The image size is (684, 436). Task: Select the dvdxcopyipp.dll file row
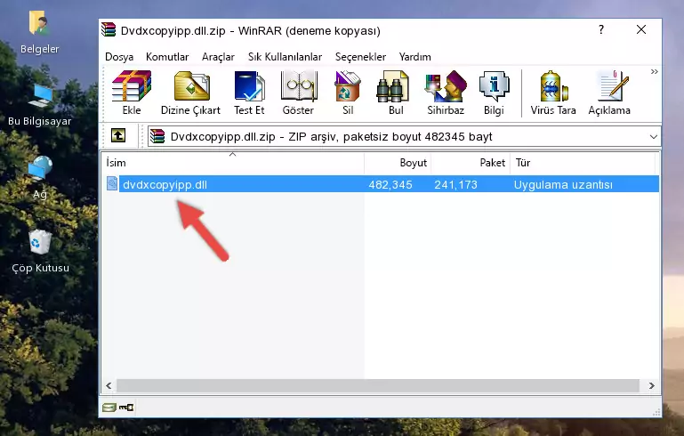(x=382, y=184)
